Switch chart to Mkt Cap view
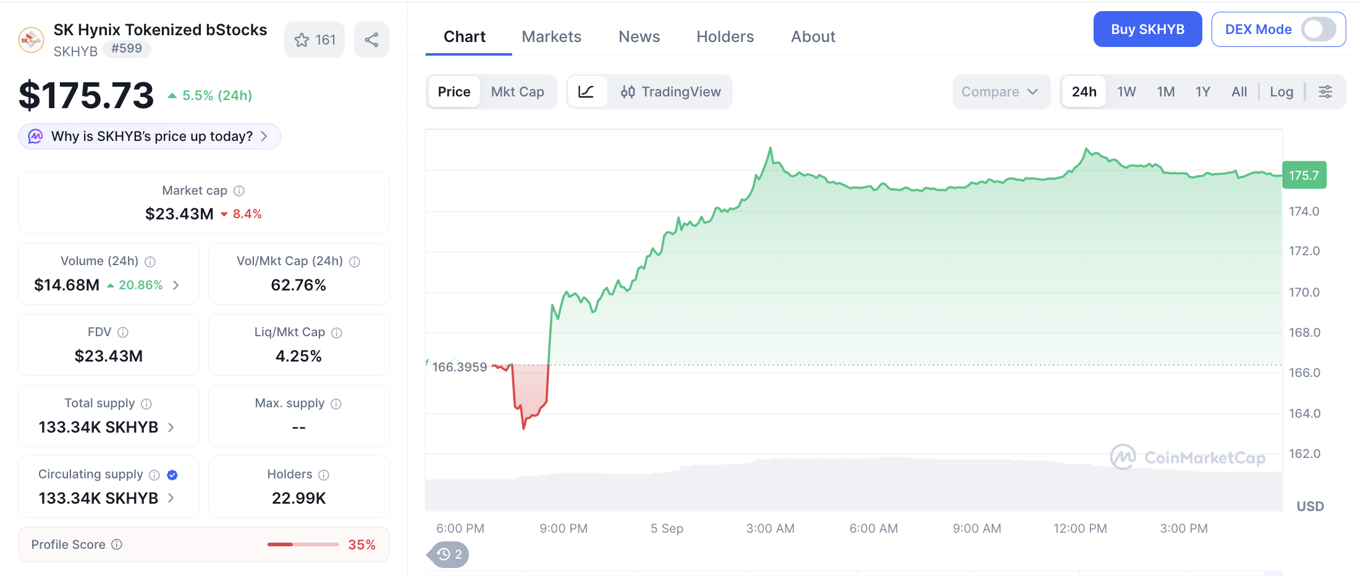 (517, 92)
